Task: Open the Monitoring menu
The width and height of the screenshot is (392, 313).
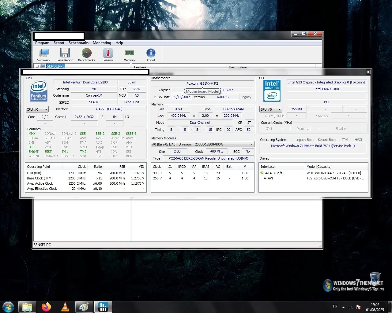Action: 102,43
